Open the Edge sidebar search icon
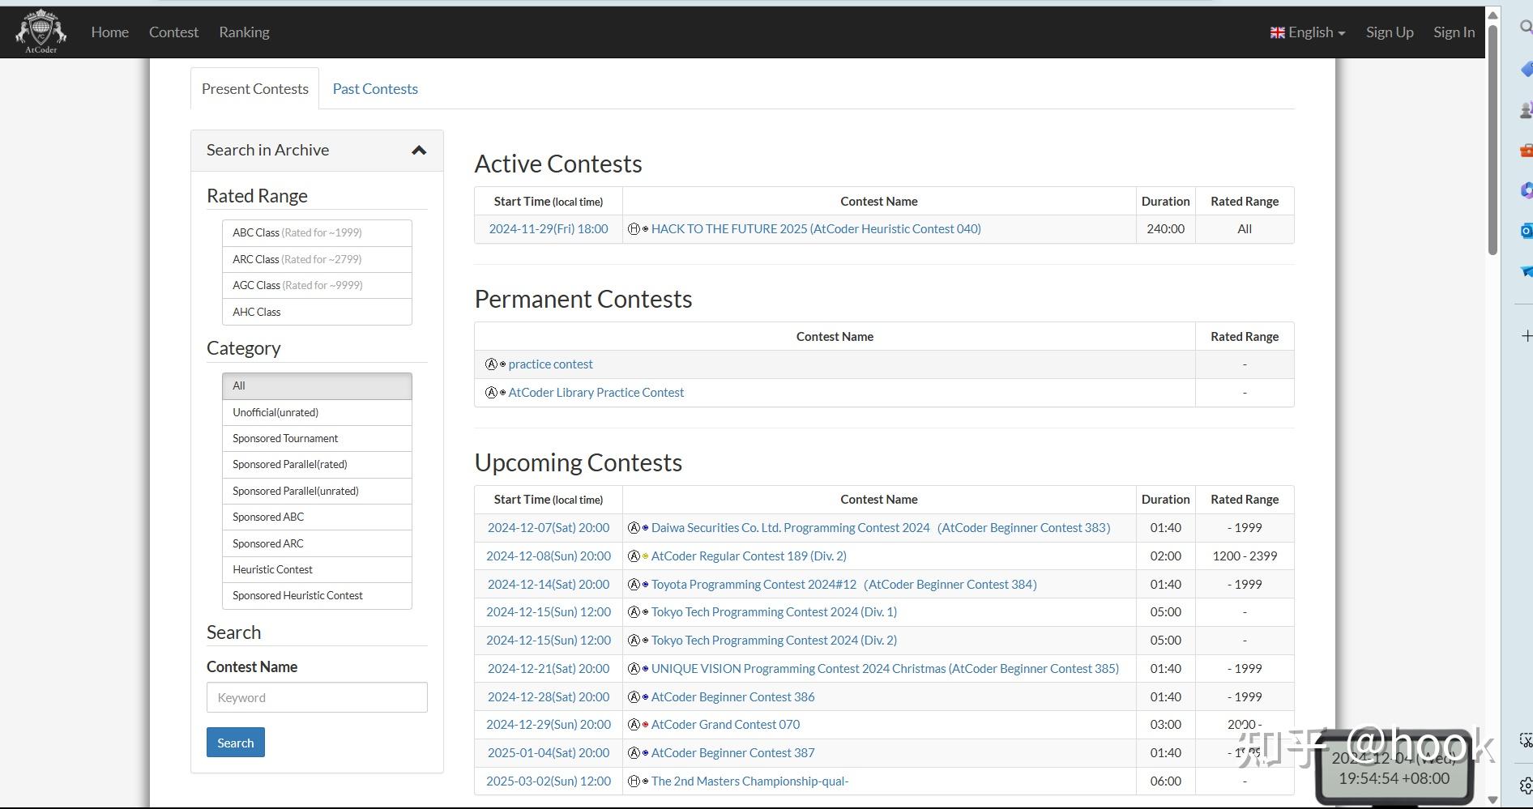 [x=1526, y=28]
